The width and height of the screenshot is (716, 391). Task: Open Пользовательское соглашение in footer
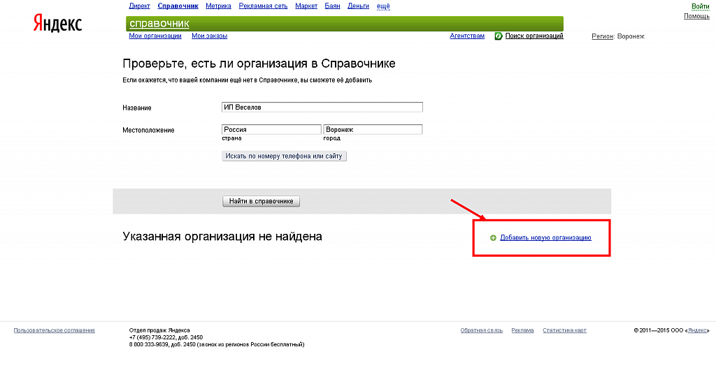click(x=55, y=330)
